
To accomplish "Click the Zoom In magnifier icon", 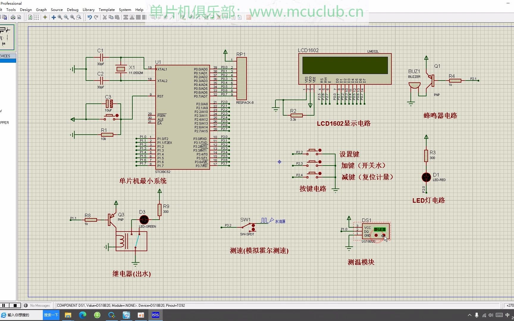I will (60, 17).
